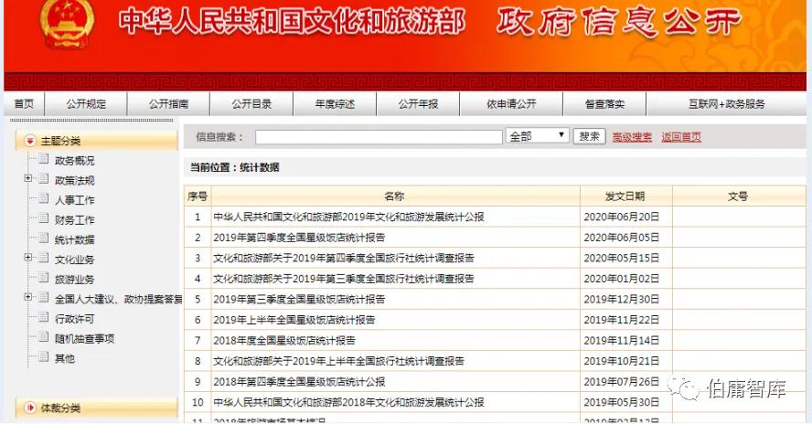Click the document icon beside 行政许可
812x424 pixels.
pyautogui.click(x=44, y=317)
